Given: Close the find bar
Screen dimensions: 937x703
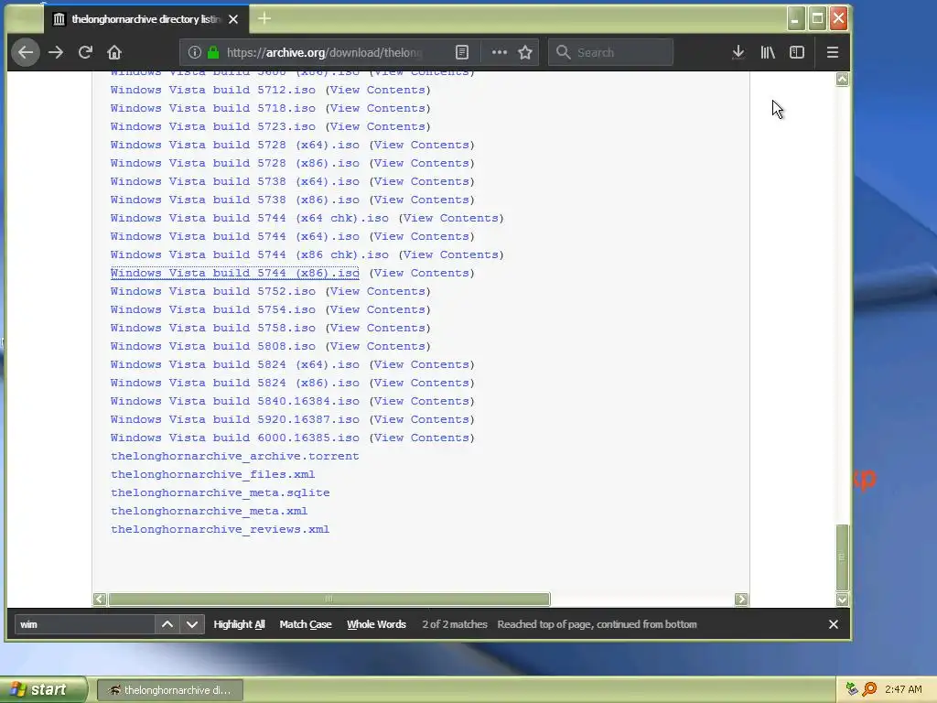Looking at the screenshot, I should click(x=833, y=624).
